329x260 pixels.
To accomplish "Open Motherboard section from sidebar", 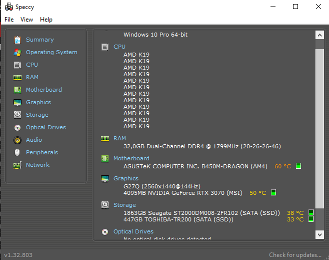I will 44,90.
